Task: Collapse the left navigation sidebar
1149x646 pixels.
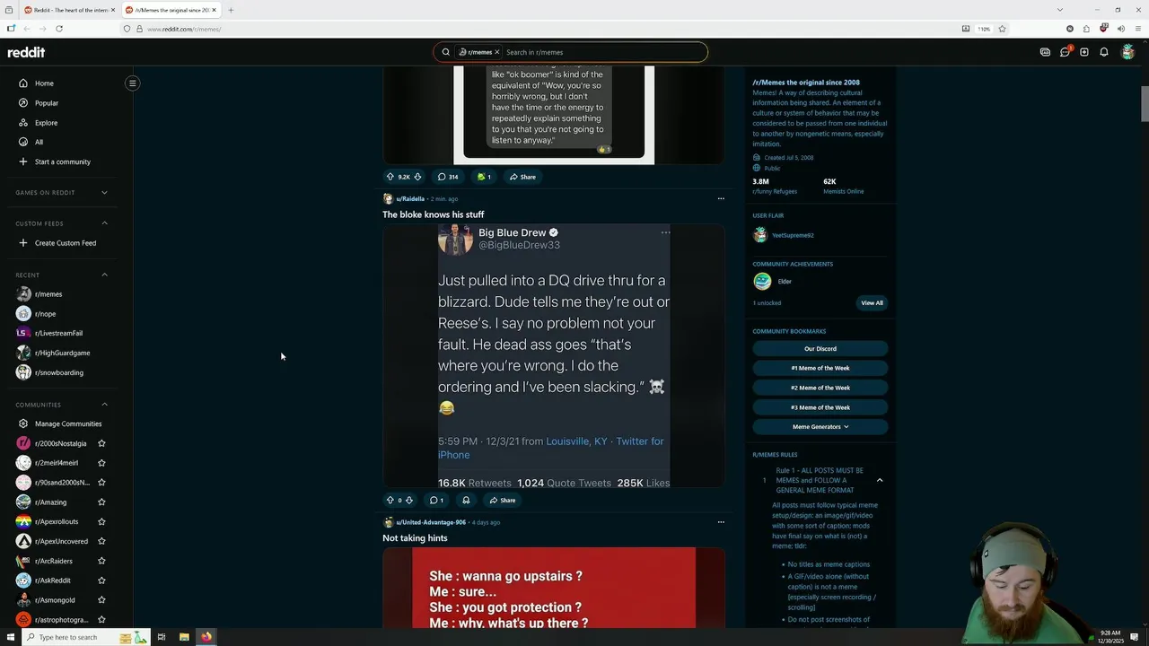Action: click(x=132, y=83)
